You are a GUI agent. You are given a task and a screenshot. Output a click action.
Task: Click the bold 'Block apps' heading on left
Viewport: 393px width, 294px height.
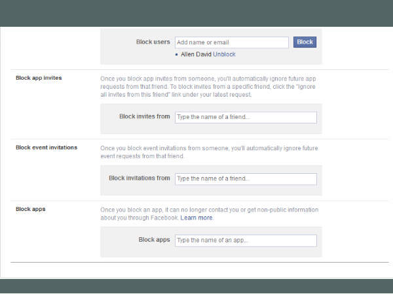(x=30, y=210)
